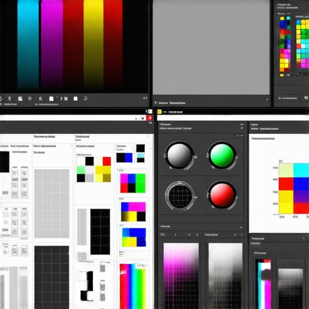Expand the dropdown arrow on the bar above the gradient panels
Viewport: 309px width, 309px height.
click(x=241, y=227)
